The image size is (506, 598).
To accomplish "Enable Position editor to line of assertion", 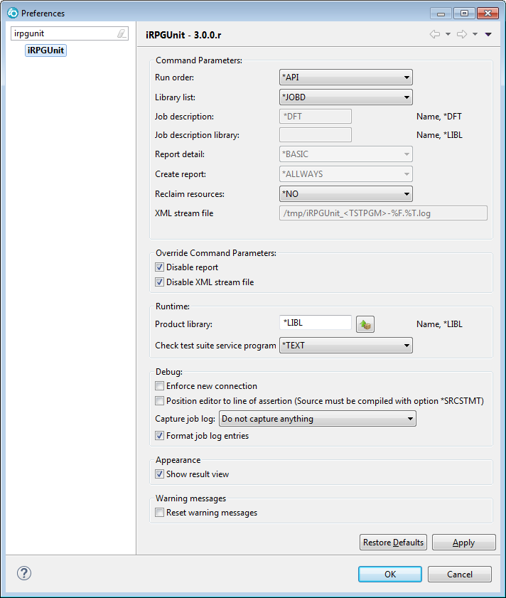I will (159, 401).
